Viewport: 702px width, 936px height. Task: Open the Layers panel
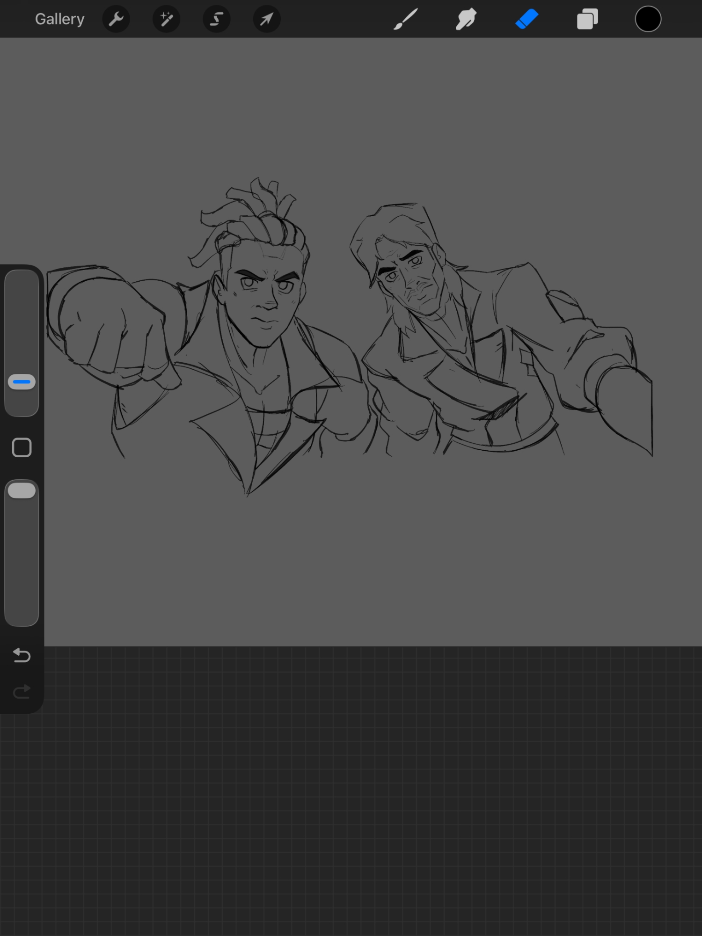tap(587, 19)
